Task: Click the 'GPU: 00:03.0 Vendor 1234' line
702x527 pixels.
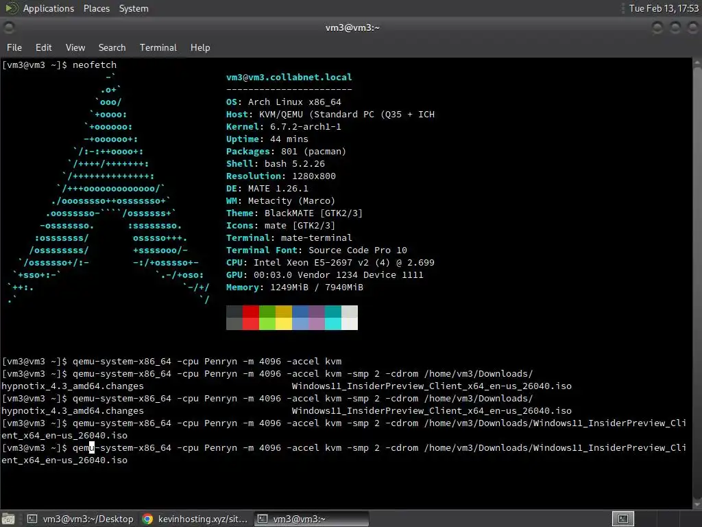Action: tap(324, 274)
